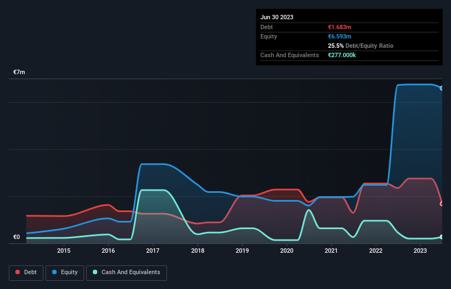Image resolution: width=451 pixels, height=289 pixels.
Task: Click the 2016 x-axis label
Action: tap(108, 251)
